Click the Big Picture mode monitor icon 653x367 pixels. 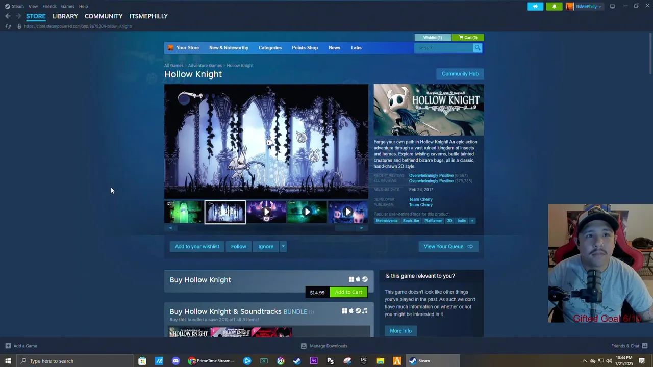pyautogui.click(x=612, y=6)
